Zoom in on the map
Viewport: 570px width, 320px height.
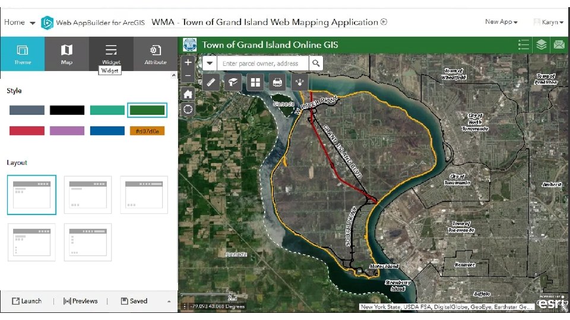point(188,62)
